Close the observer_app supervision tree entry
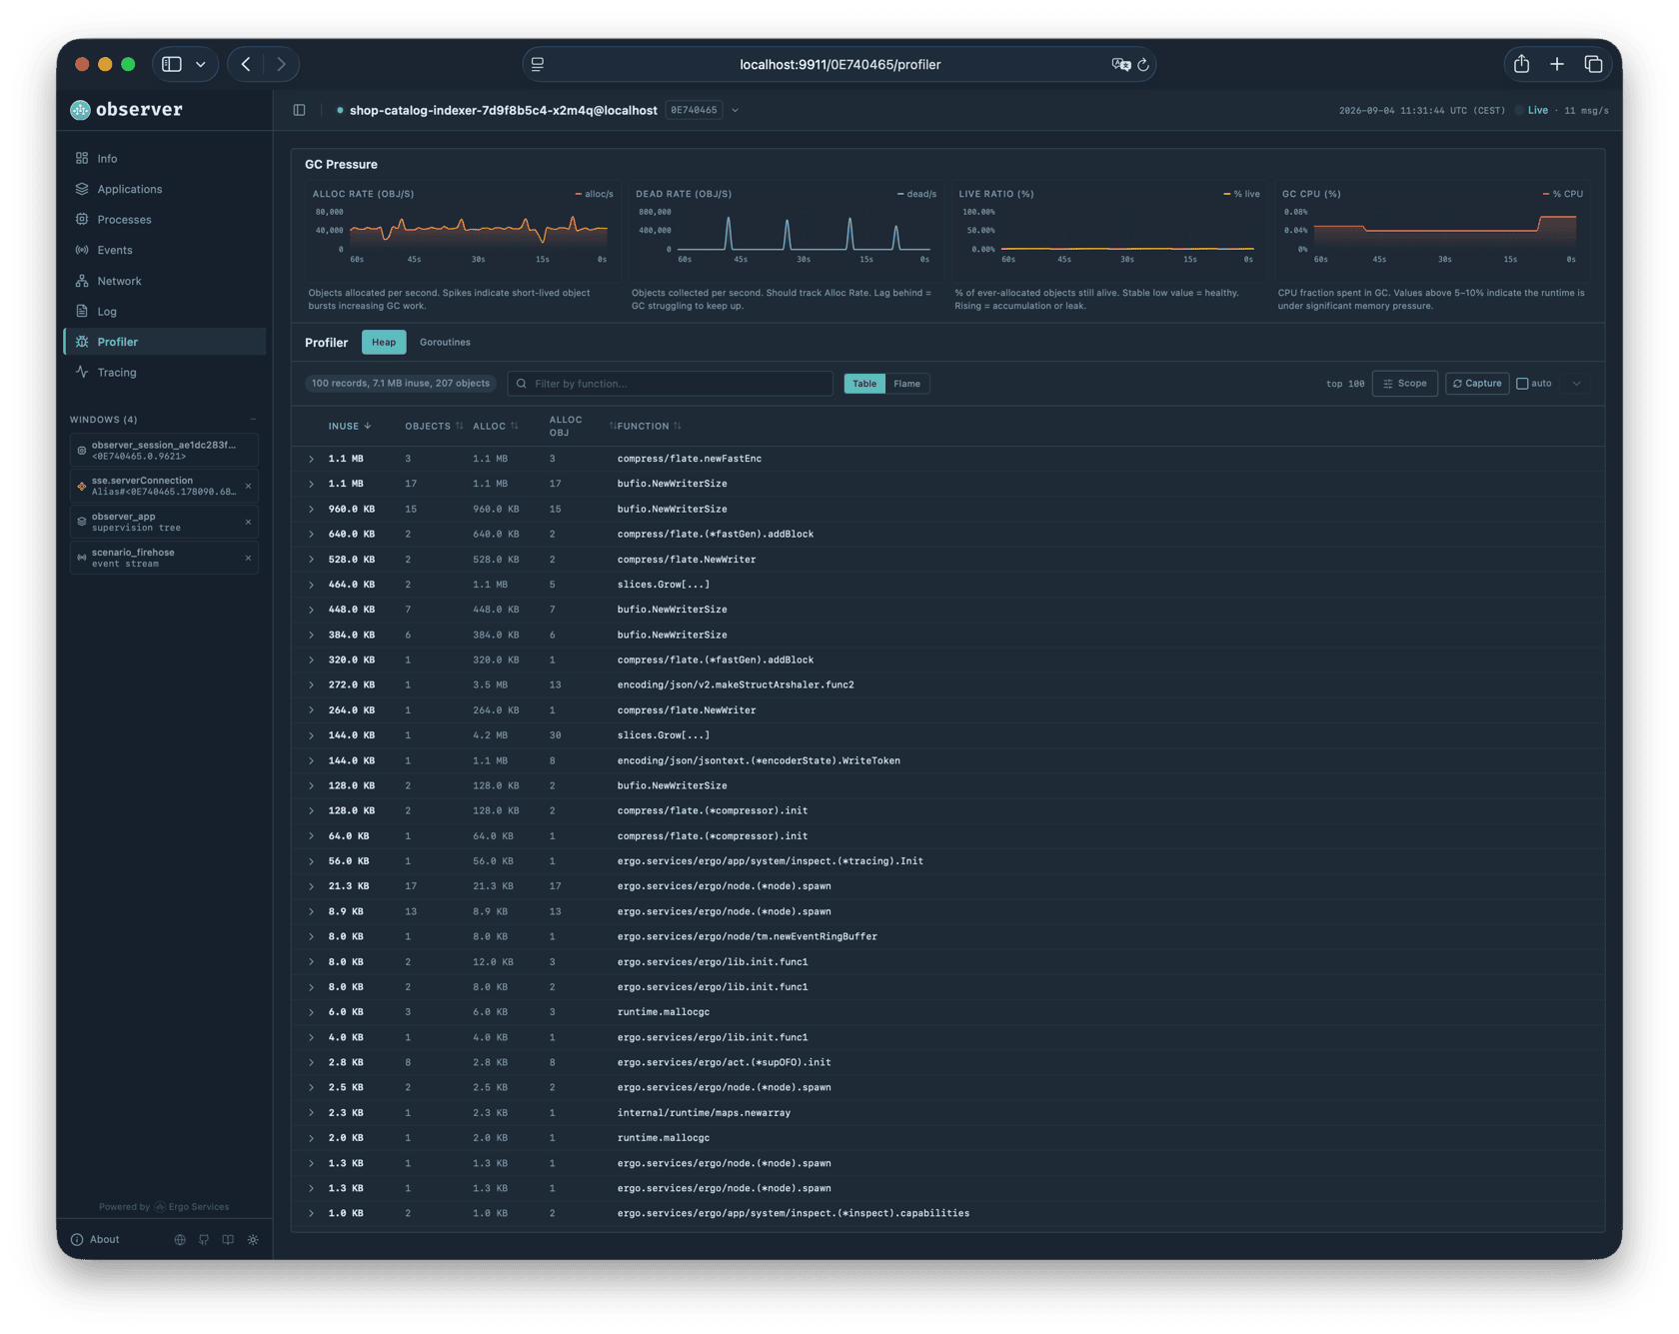 (x=248, y=522)
